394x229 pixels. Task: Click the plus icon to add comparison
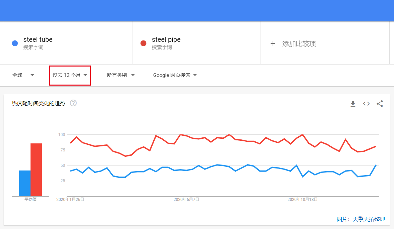[x=273, y=43]
